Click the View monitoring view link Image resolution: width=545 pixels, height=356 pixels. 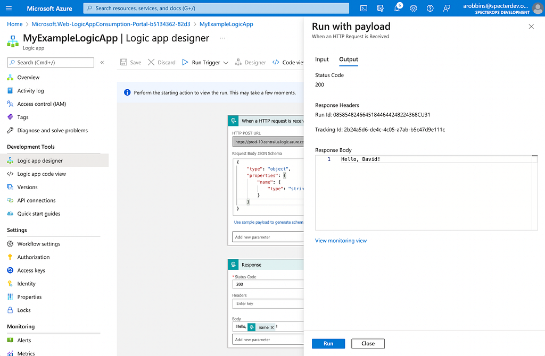[341, 241]
